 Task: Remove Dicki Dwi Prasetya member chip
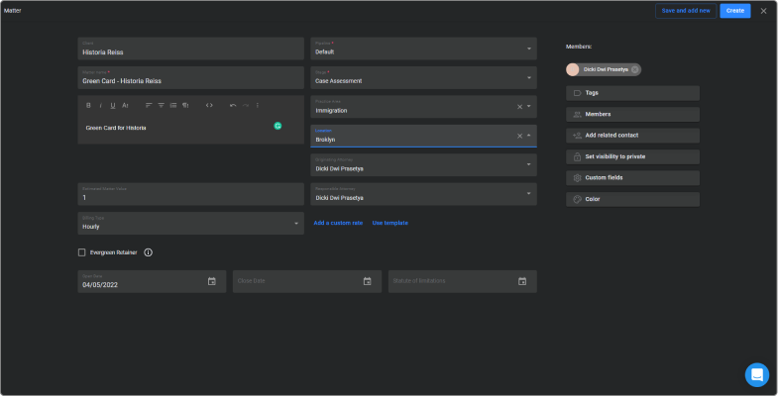[635, 69]
